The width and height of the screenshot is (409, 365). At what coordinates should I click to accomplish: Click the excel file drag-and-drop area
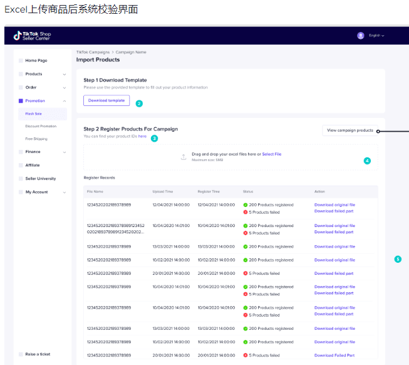tap(230, 157)
